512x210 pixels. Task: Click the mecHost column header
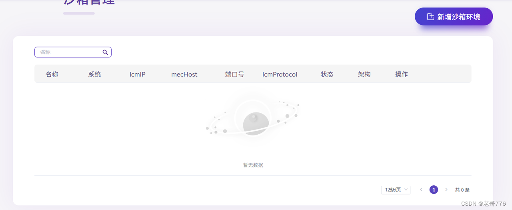point(184,74)
